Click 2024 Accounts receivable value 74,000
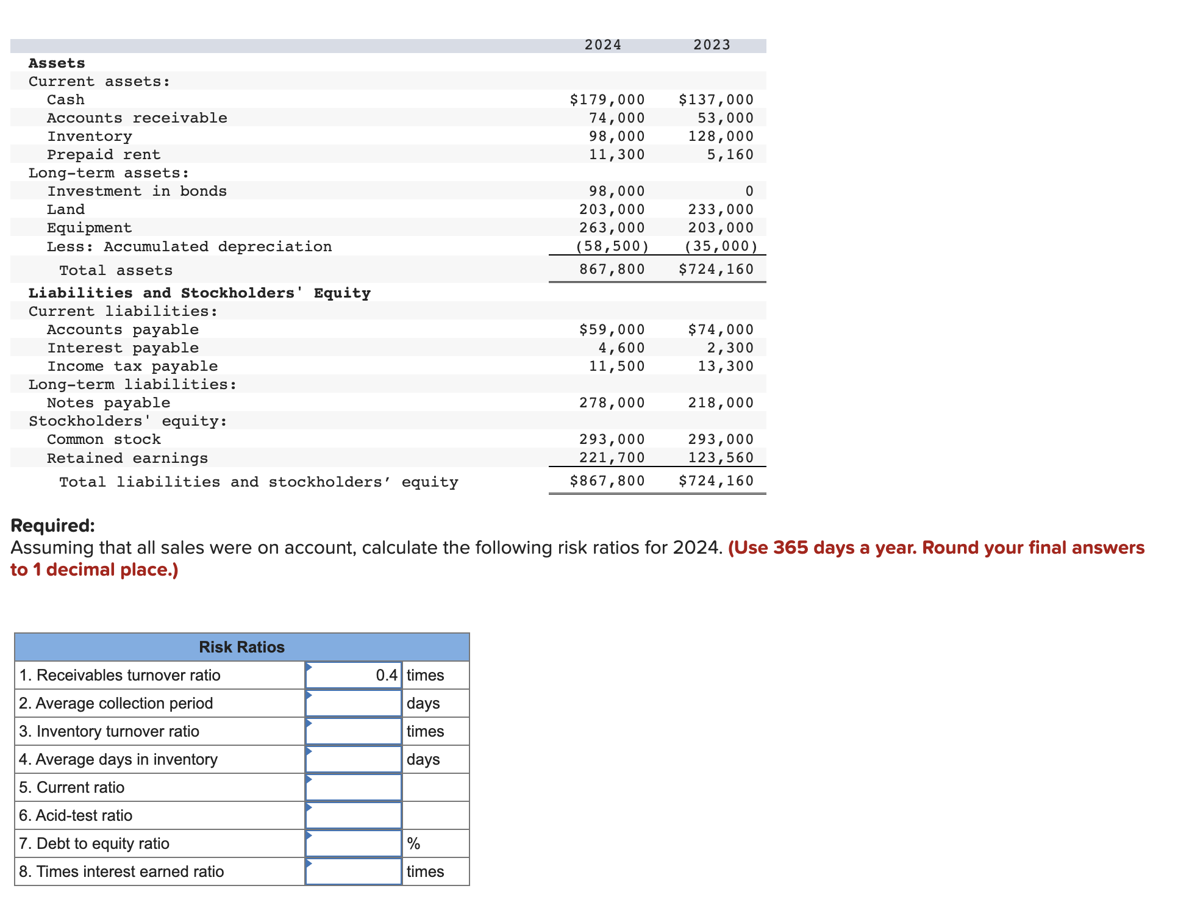The width and height of the screenshot is (1178, 919). [617, 118]
